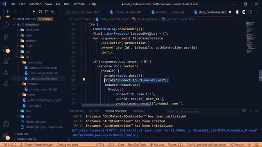The image size is (262, 147).
Task: Collapse FLUTTERFIREBASE project section
Action: click(x=28, y=24)
